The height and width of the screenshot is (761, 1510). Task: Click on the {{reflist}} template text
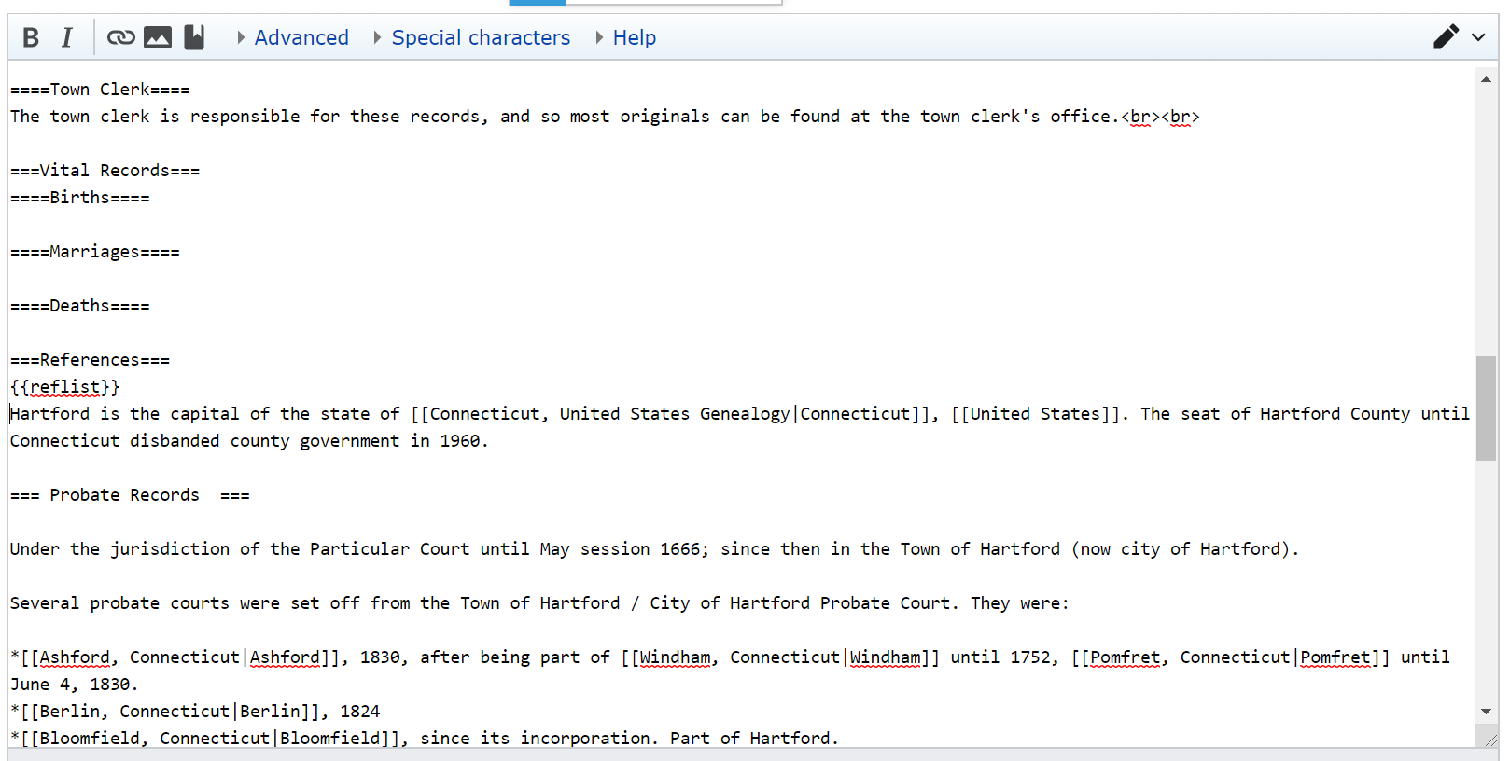64,387
